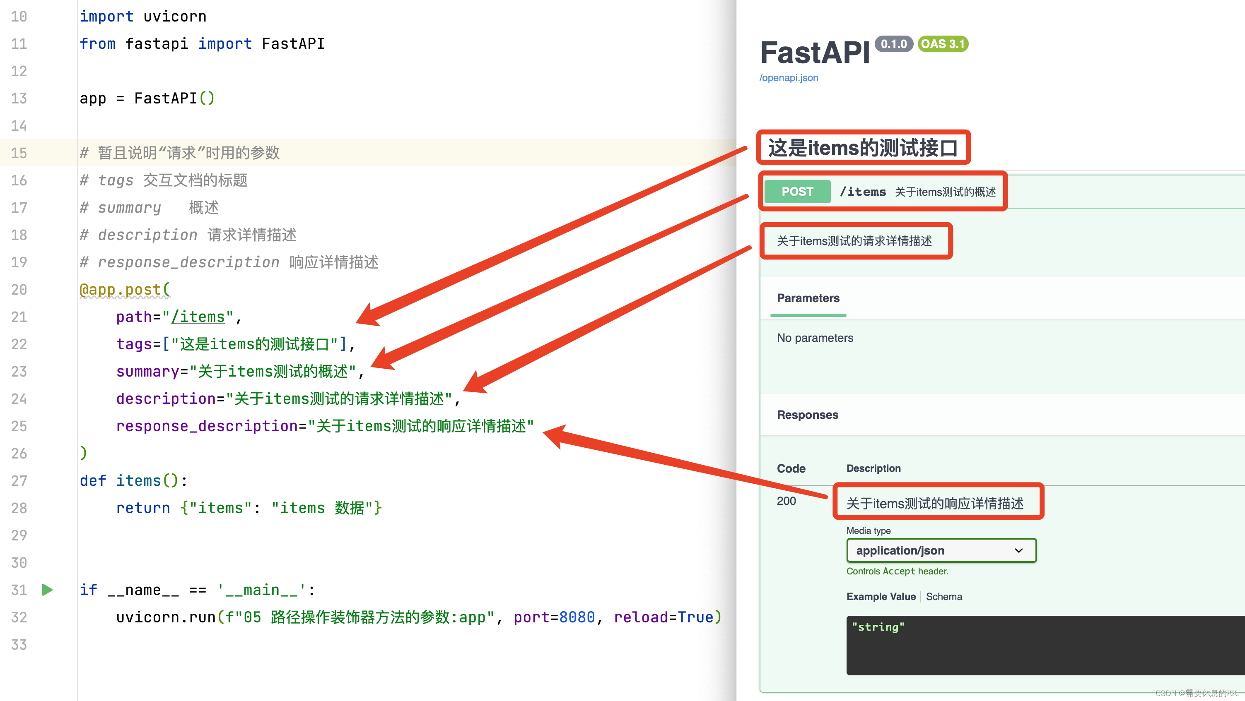The width and height of the screenshot is (1245, 701).
Task: Click the 'def items():' function definition
Action: 133,481
